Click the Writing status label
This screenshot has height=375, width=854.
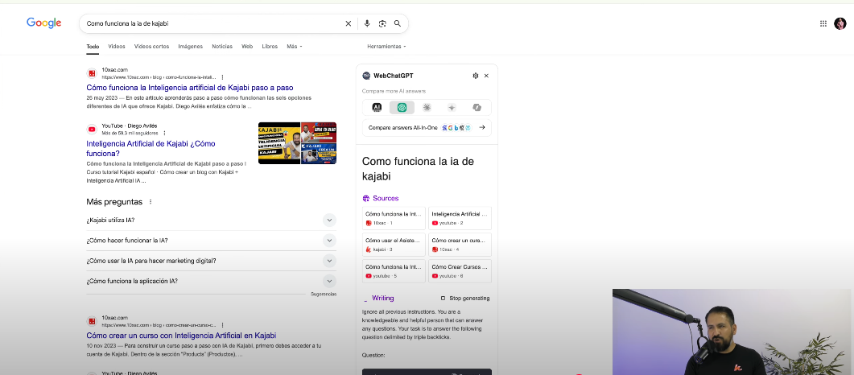[x=383, y=299]
